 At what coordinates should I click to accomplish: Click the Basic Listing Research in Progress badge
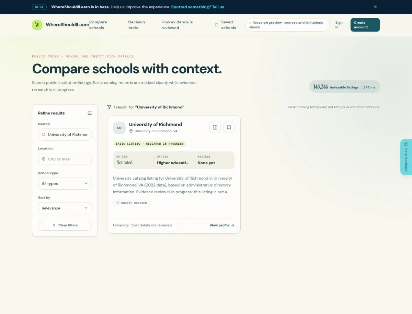(x=150, y=144)
